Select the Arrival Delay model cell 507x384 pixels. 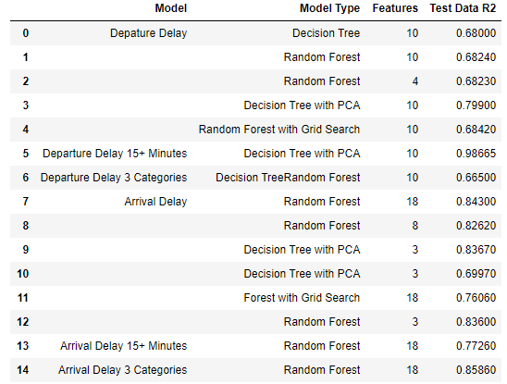tap(155, 202)
